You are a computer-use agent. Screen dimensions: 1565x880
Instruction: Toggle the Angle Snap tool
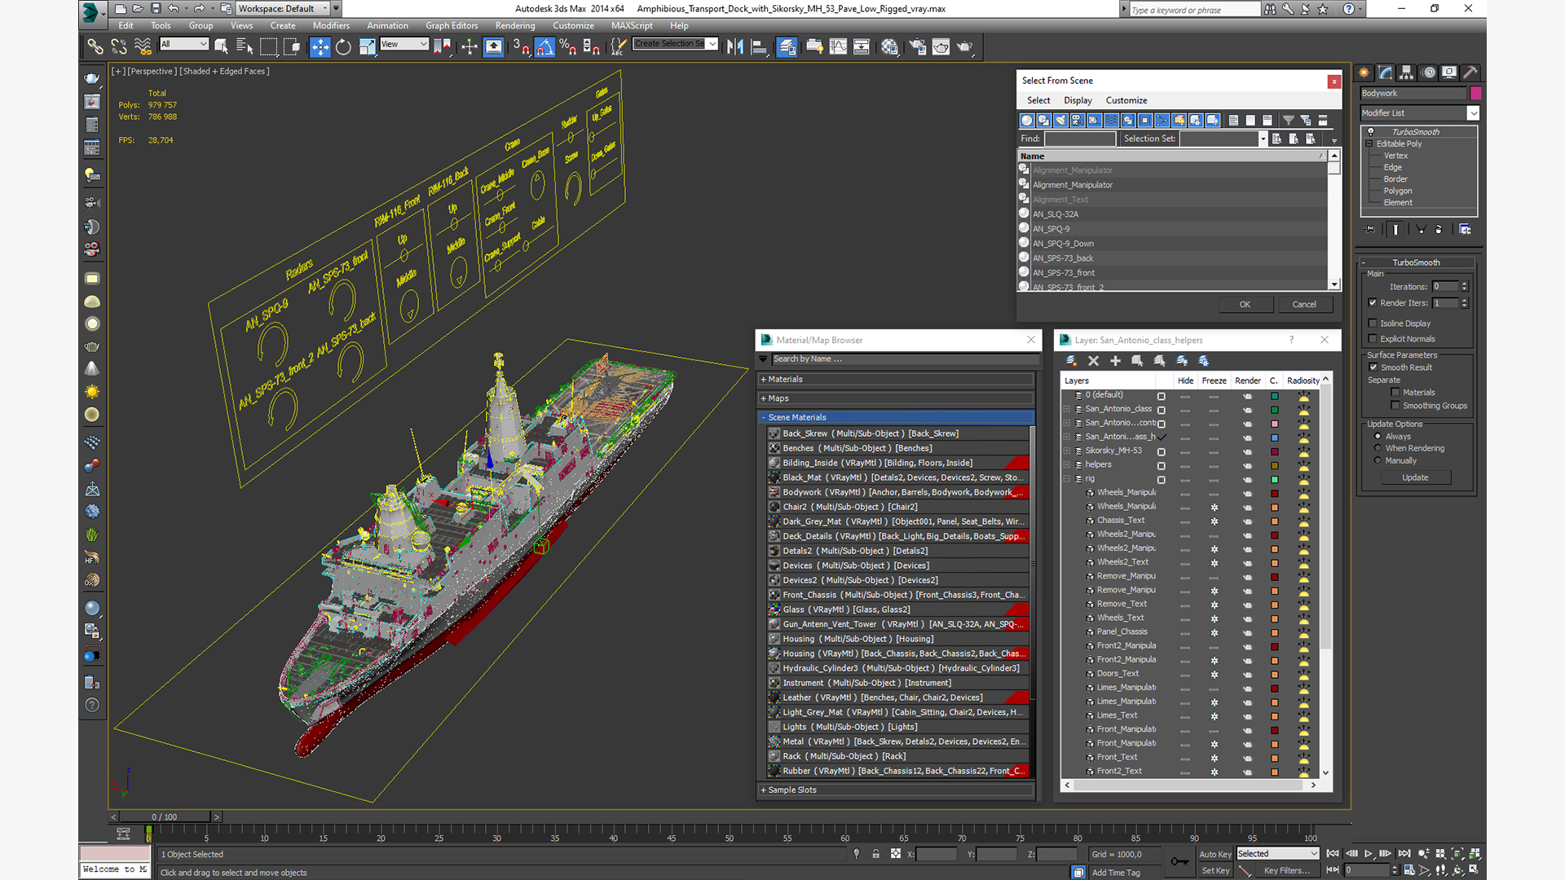[x=544, y=47]
